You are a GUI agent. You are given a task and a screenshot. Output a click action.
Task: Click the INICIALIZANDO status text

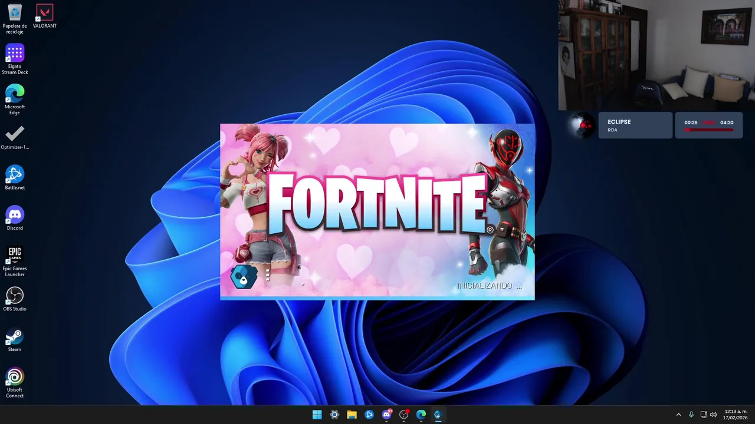489,286
